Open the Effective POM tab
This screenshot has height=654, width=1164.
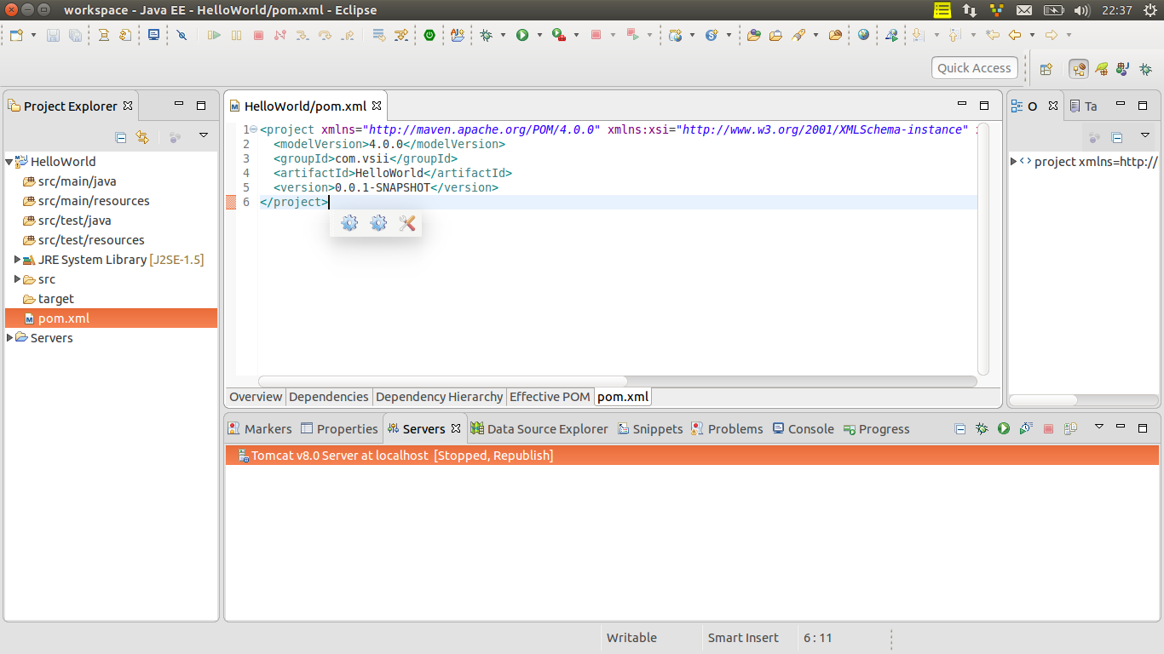[x=550, y=397]
